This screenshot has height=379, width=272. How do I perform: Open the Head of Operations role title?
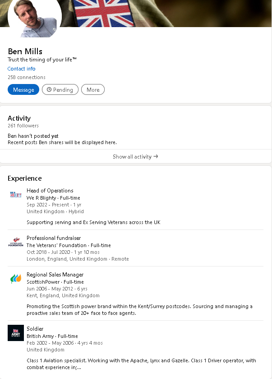[50, 191]
